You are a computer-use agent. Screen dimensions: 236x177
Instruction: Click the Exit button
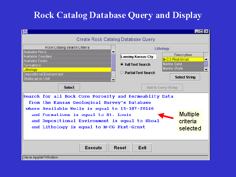142,148
